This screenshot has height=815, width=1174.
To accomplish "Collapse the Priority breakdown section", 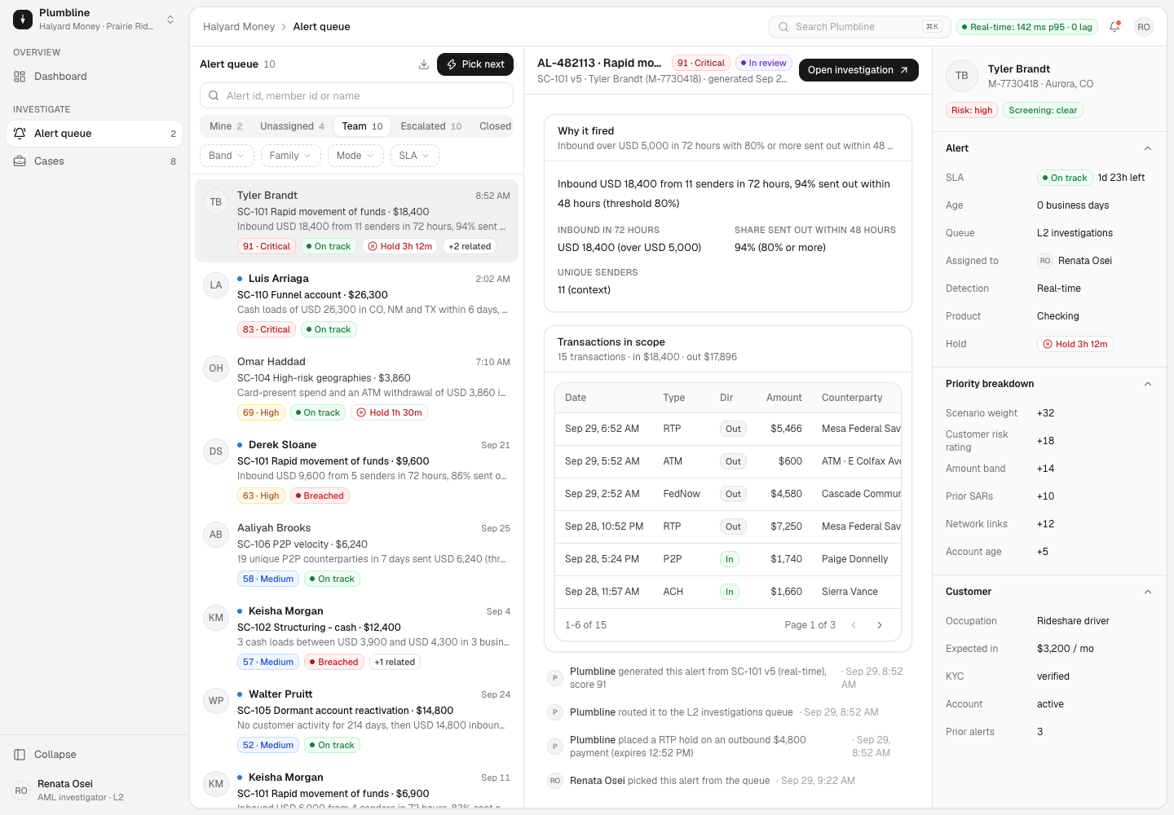I will point(1148,384).
